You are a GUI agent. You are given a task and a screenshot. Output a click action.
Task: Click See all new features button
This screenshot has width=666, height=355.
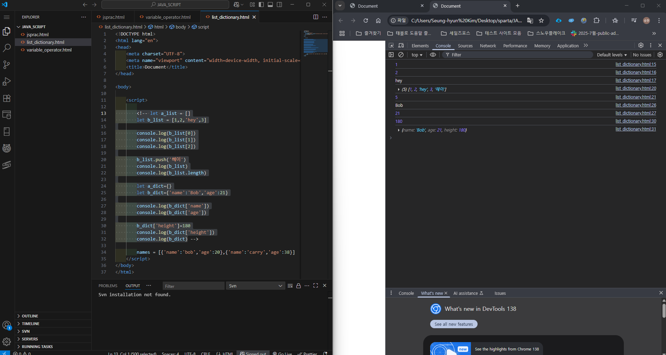click(x=454, y=324)
